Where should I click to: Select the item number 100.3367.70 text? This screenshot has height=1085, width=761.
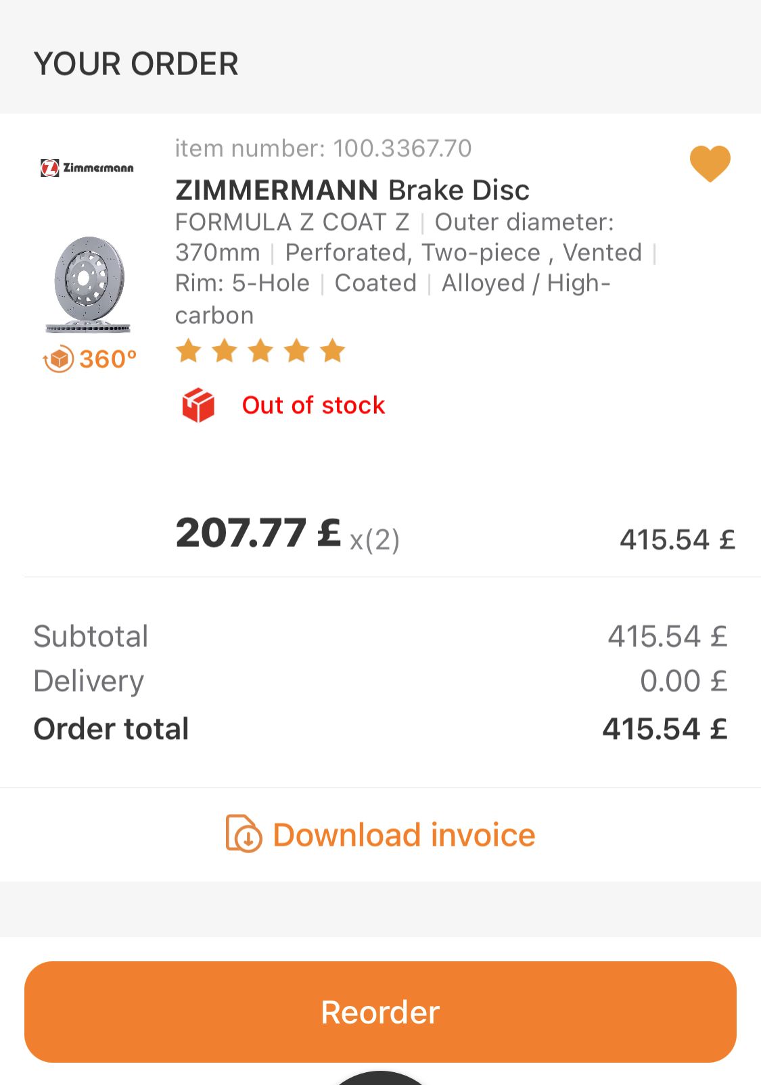323,149
